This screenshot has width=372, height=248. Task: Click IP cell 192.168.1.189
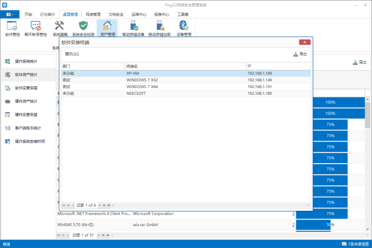click(x=260, y=74)
